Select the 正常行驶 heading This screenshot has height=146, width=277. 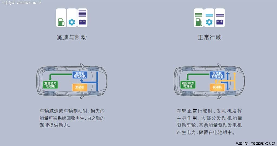[x=210, y=37]
